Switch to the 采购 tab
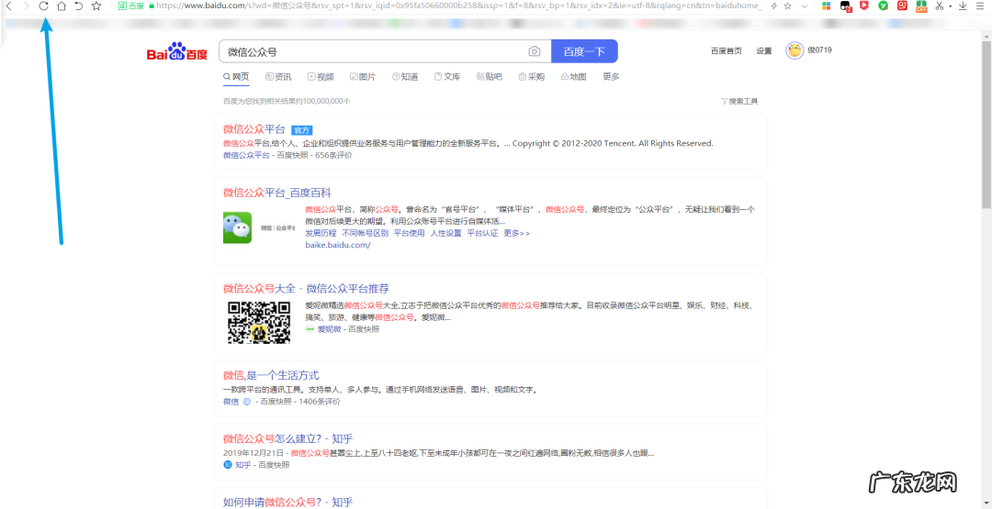The width and height of the screenshot is (992, 509). click(x=532, y=77)
